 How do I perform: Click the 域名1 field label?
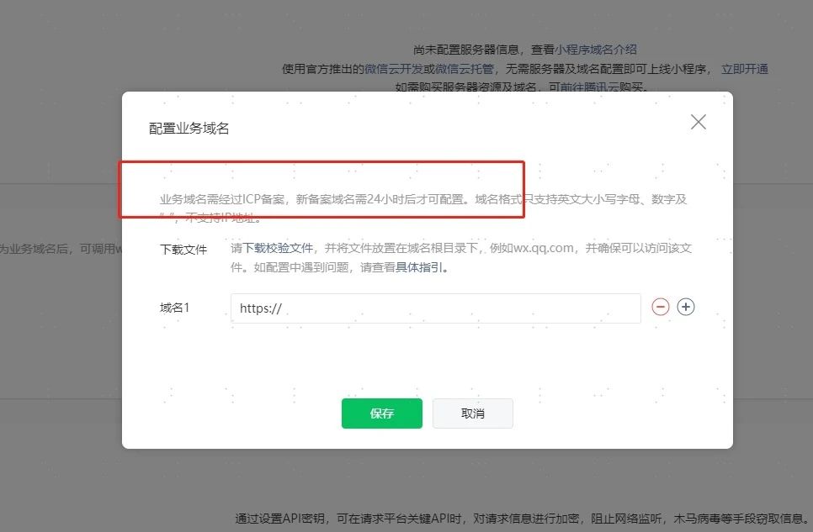point(175,308)
